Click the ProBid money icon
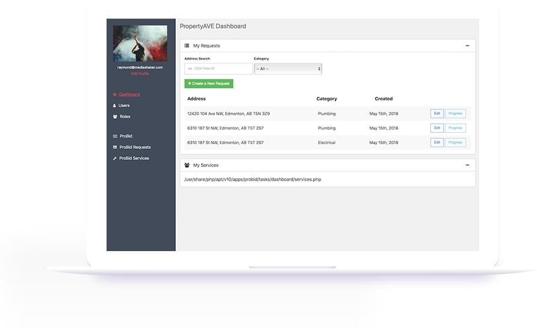537x328 pixels. click(114, 136)
